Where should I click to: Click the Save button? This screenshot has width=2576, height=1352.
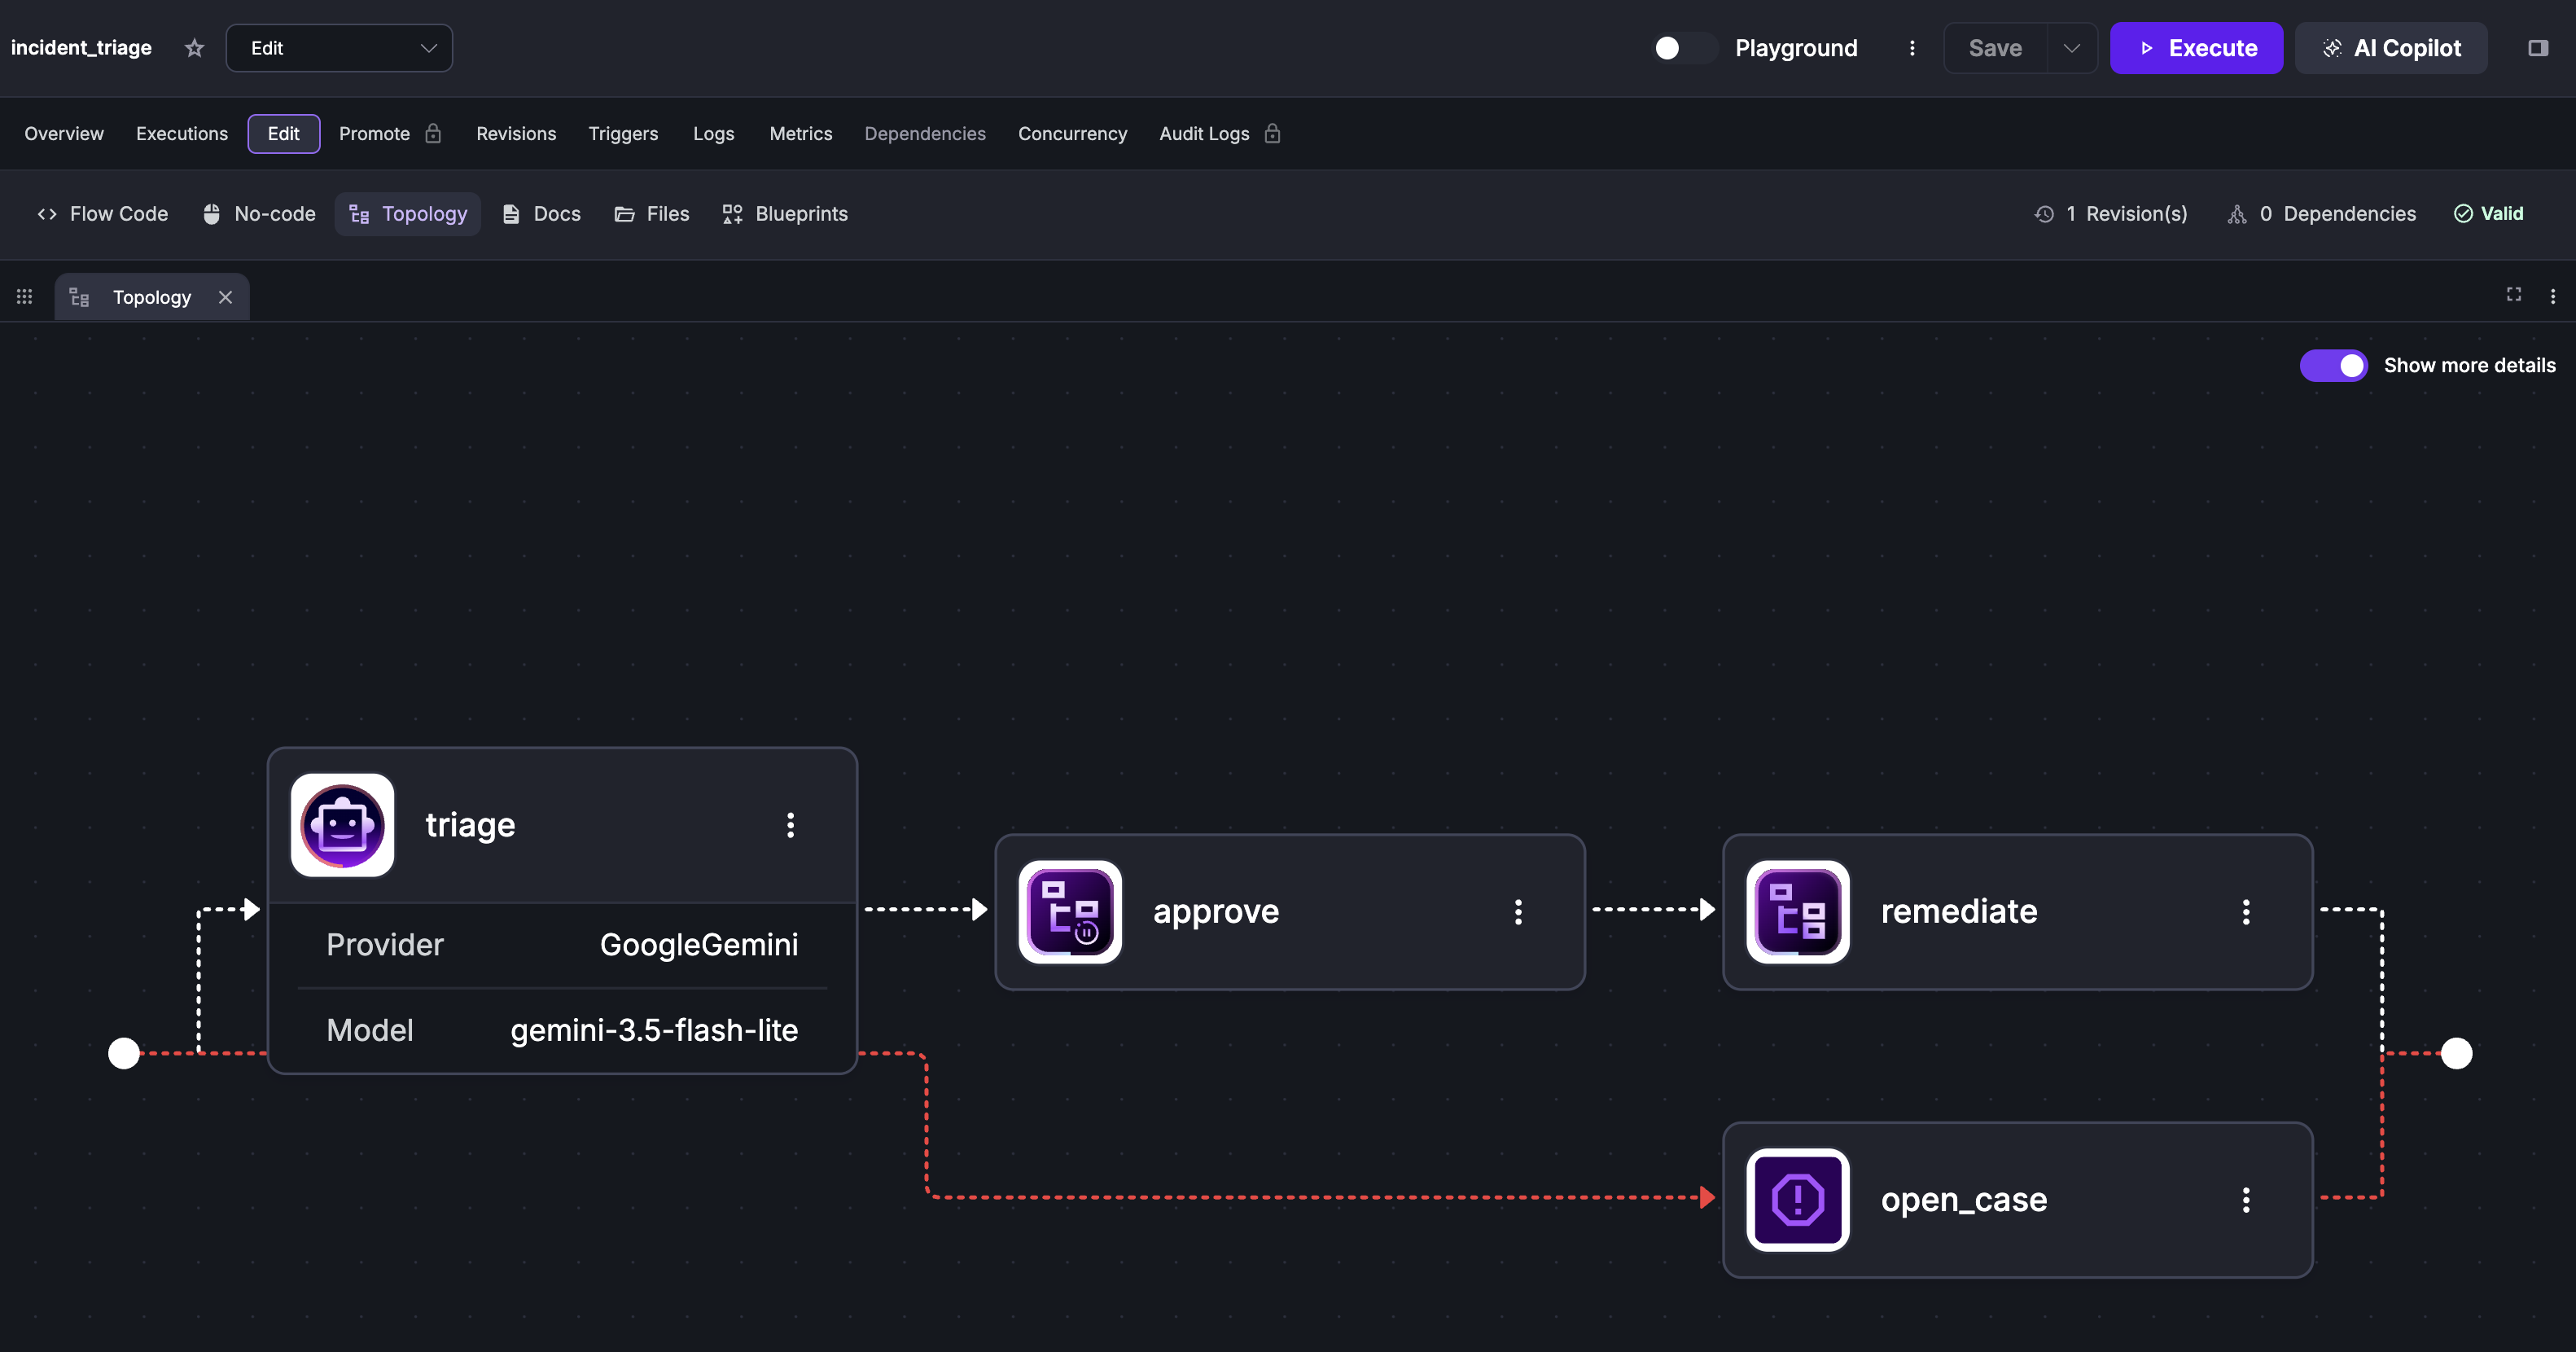point(1995,48)
